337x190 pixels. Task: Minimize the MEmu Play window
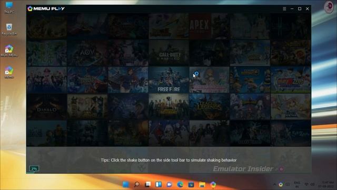[292, 8]
